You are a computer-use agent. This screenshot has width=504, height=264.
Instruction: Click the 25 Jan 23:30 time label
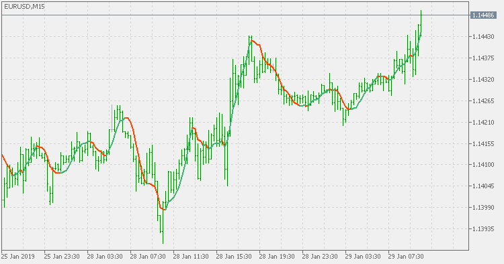[x=62, y=257]
